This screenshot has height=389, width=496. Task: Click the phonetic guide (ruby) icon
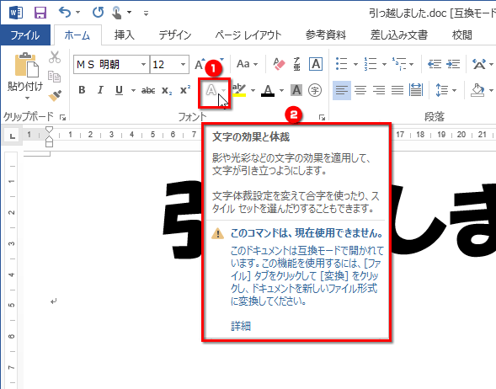pos(297,64)
